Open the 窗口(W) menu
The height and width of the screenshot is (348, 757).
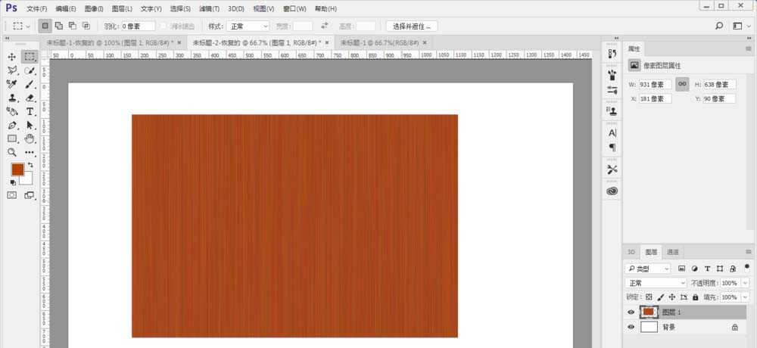pos(294,8)
